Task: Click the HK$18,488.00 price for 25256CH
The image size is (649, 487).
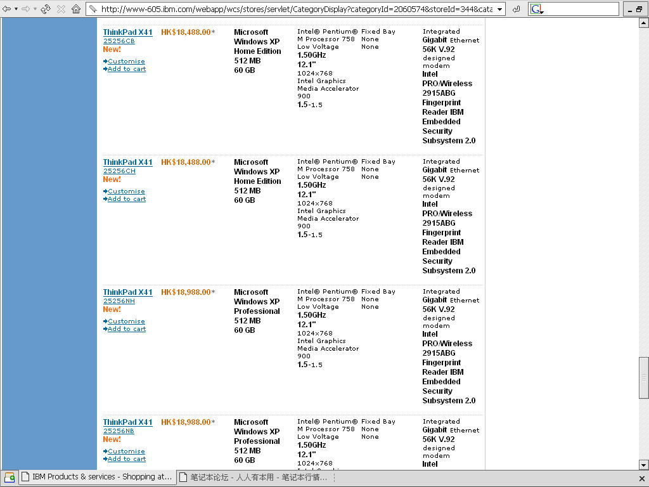Action: click(x=186, y=162)
